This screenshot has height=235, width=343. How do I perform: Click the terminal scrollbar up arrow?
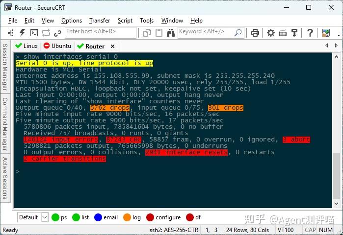[x=336, y=57]
